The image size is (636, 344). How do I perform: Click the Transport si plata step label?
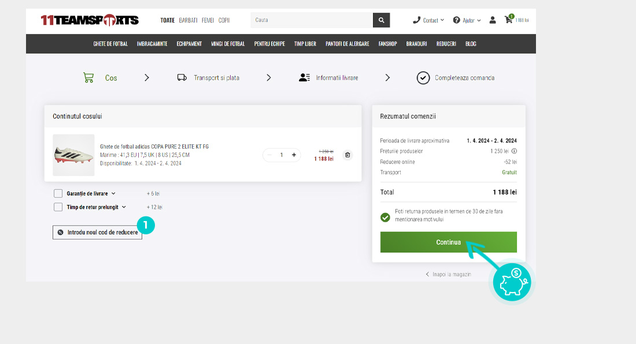[217, 78]
